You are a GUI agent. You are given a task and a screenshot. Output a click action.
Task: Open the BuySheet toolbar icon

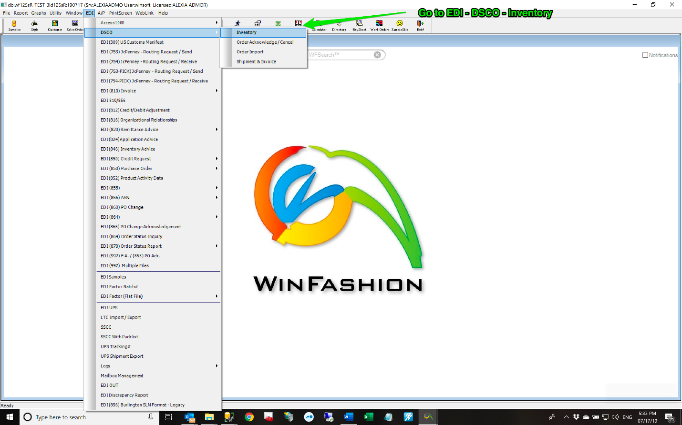point(360,26)
